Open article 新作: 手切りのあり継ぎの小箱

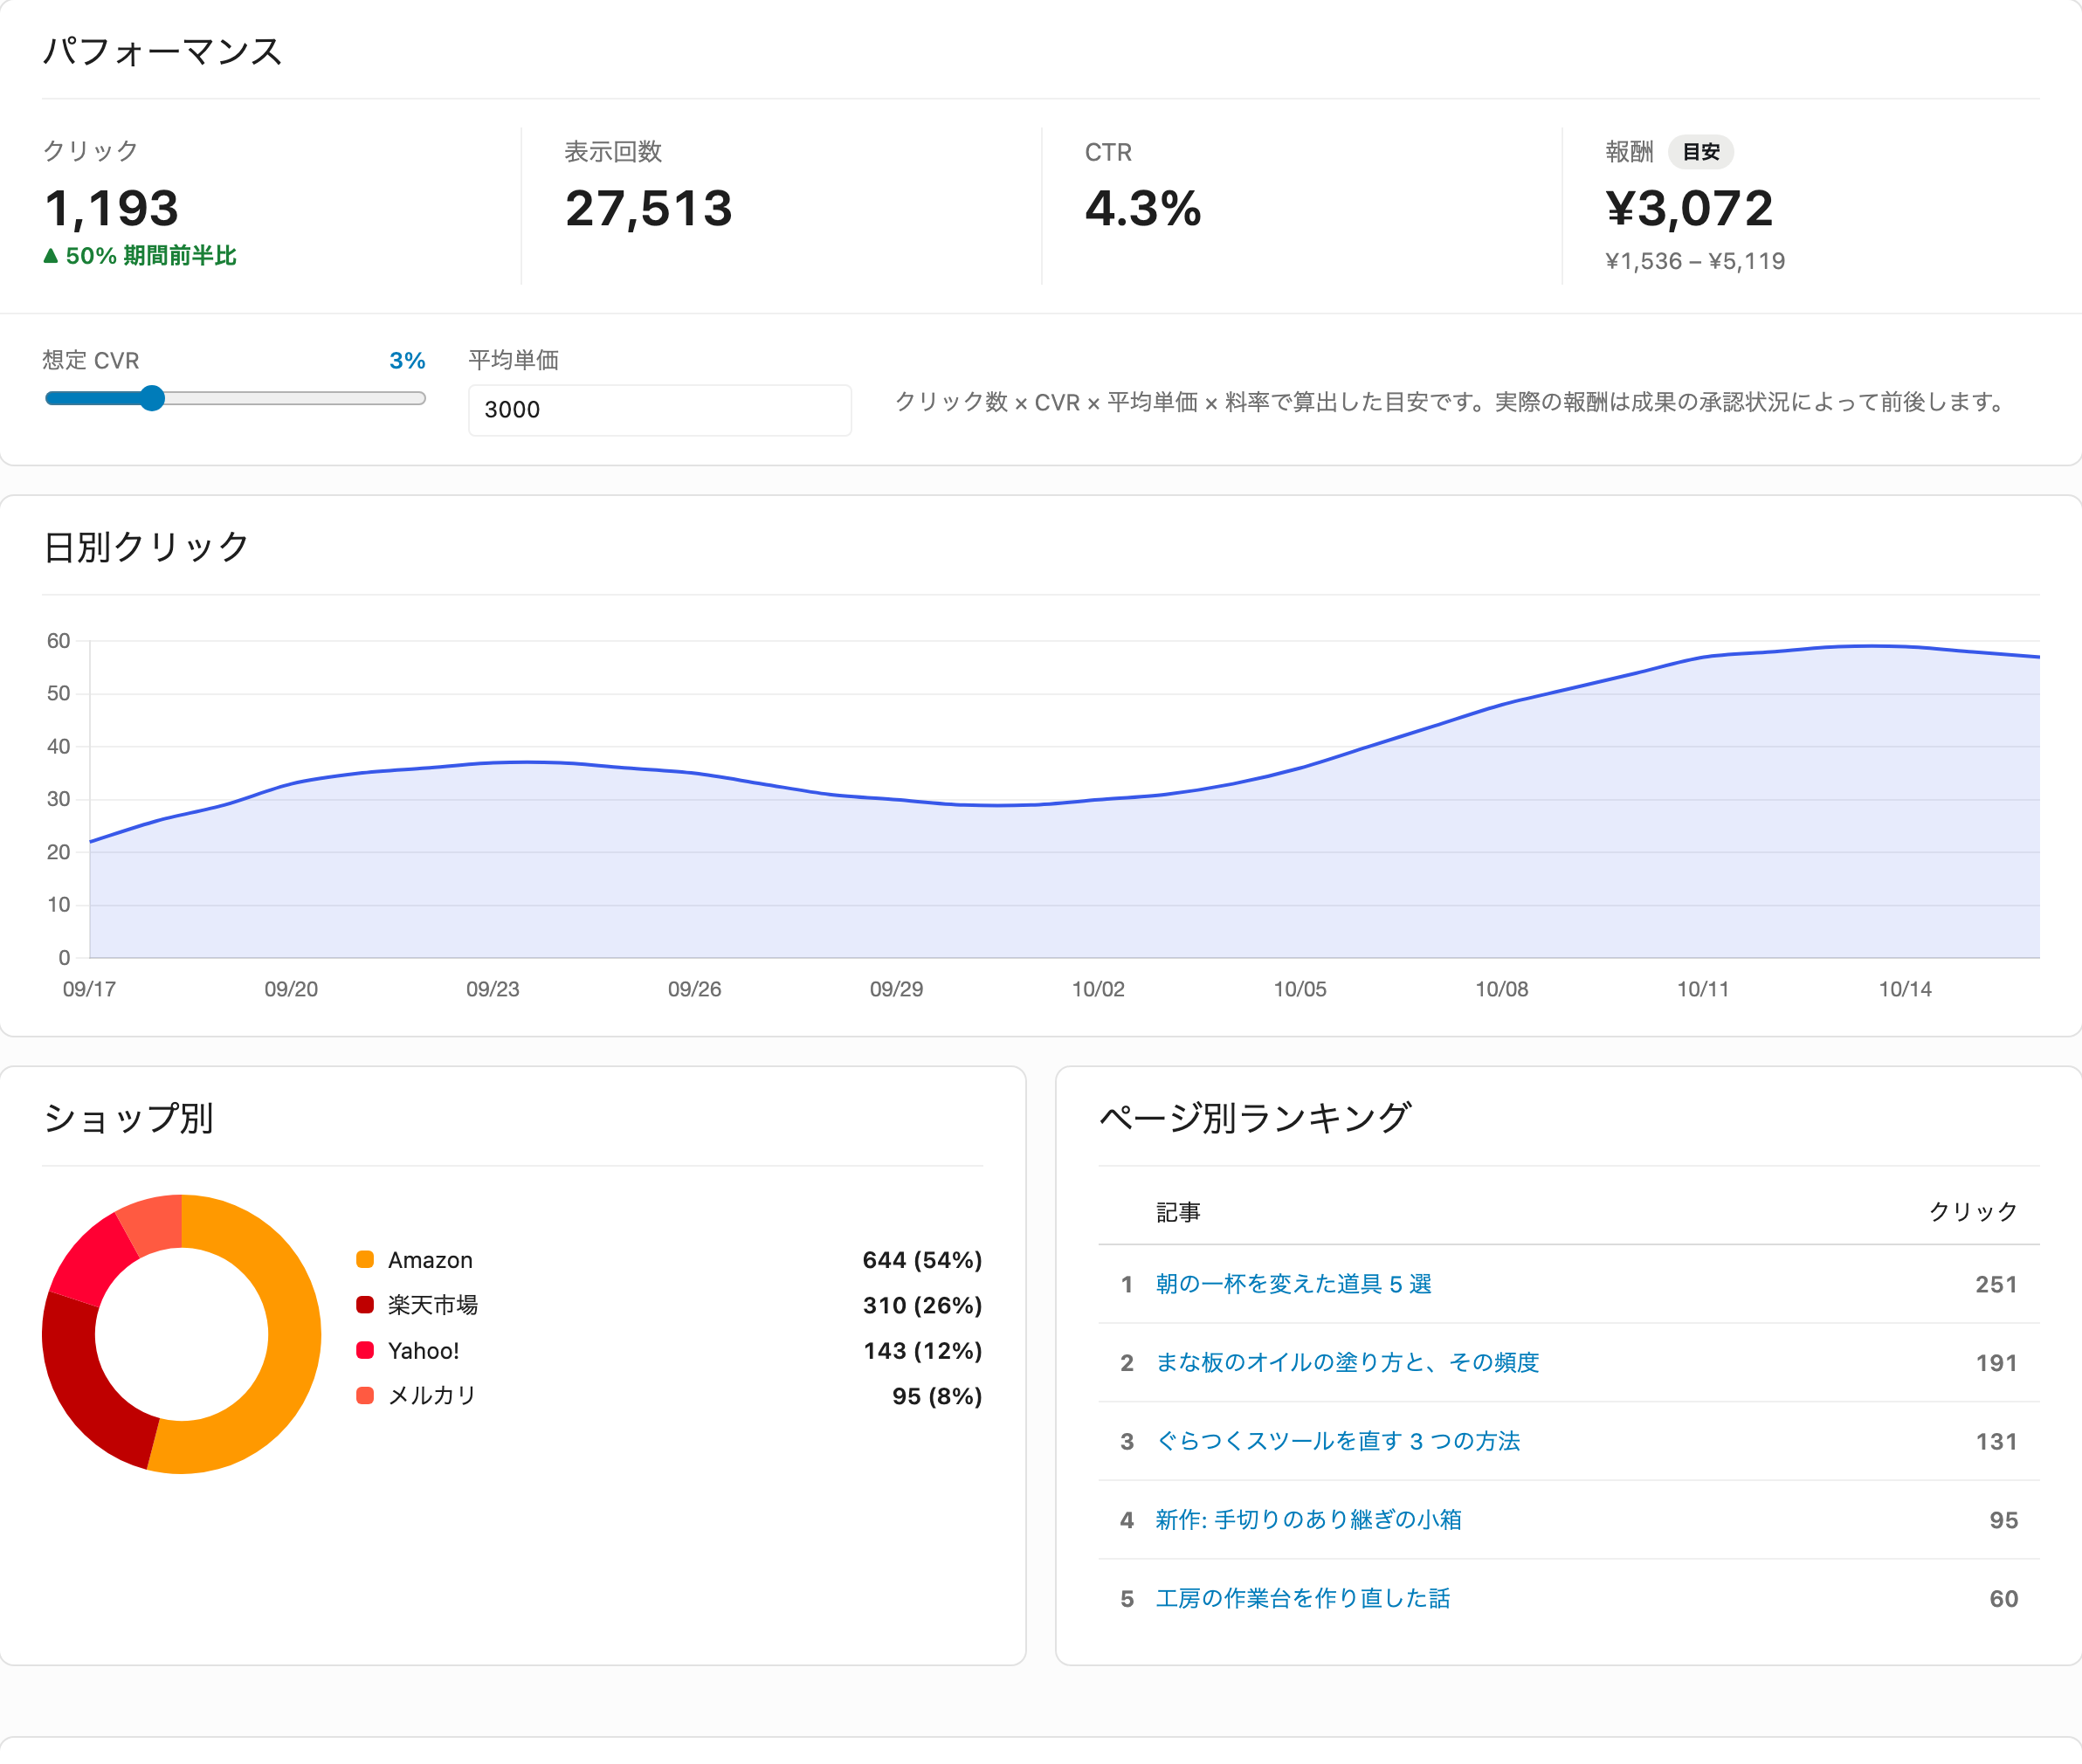tap(1308, 1519)
